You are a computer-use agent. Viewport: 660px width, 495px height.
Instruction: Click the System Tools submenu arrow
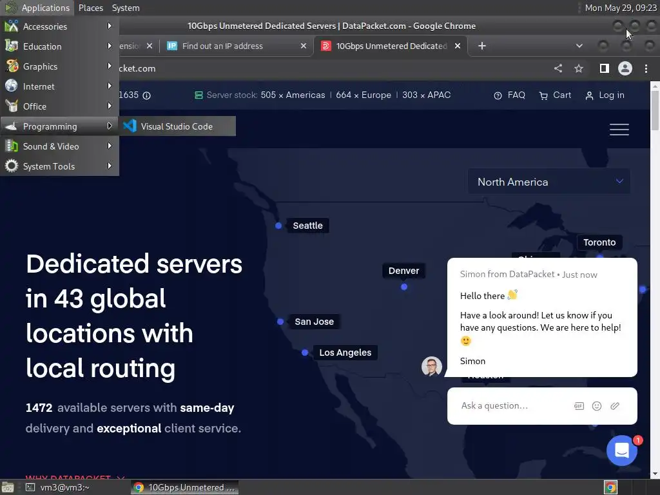[110, 166]
